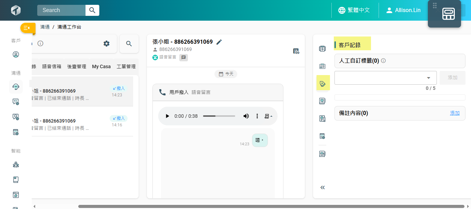Toggle the yellow side menu collapse button
471x209 pixels.
click(28, 28)
